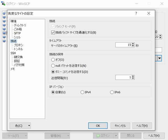Click ヘルプ(H) in the settings dialog

pyautogui.click(x=142, y=125)
